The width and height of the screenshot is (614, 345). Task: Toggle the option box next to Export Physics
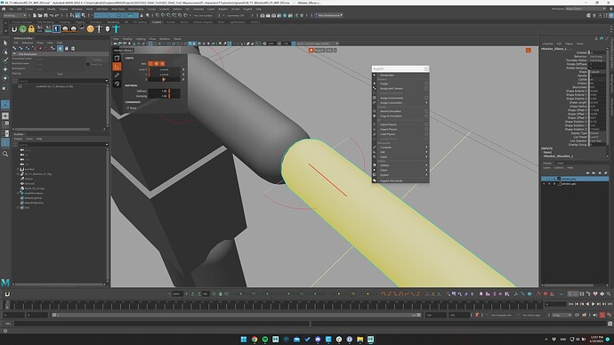point(426,124)
